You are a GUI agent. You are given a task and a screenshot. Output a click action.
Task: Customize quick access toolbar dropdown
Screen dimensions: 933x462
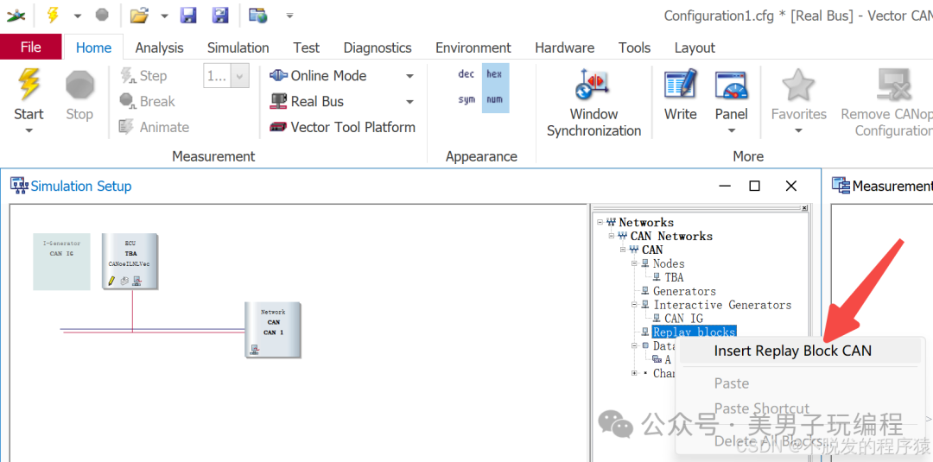click(289, 16)
